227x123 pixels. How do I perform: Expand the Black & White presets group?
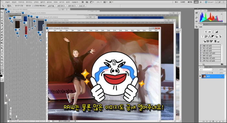[x=201, y=56]
